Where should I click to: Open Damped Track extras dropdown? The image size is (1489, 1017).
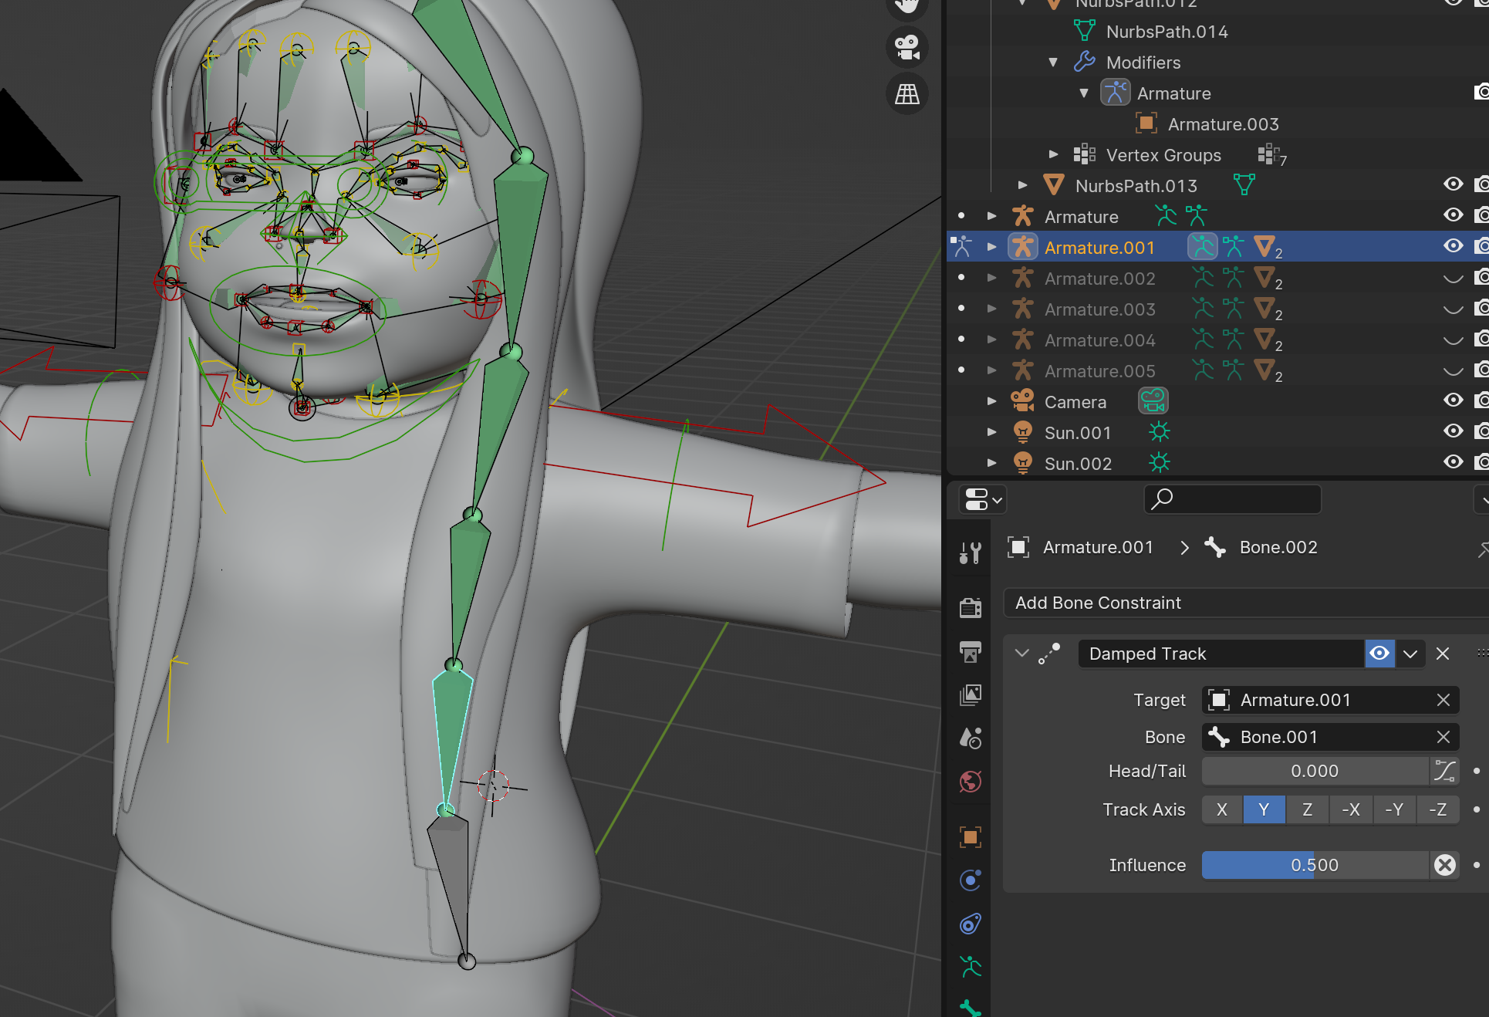(1410, 654)
